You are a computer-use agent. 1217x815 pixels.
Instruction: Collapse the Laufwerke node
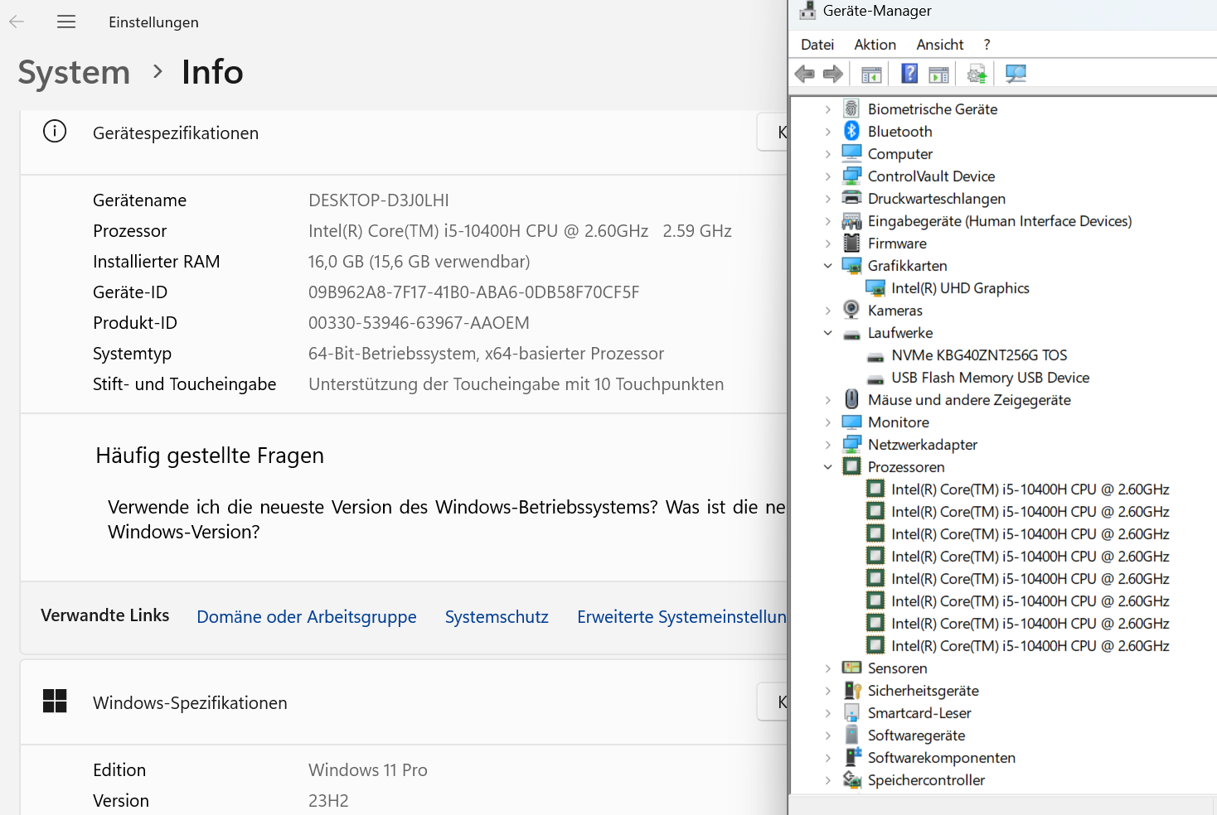[827, 333]
